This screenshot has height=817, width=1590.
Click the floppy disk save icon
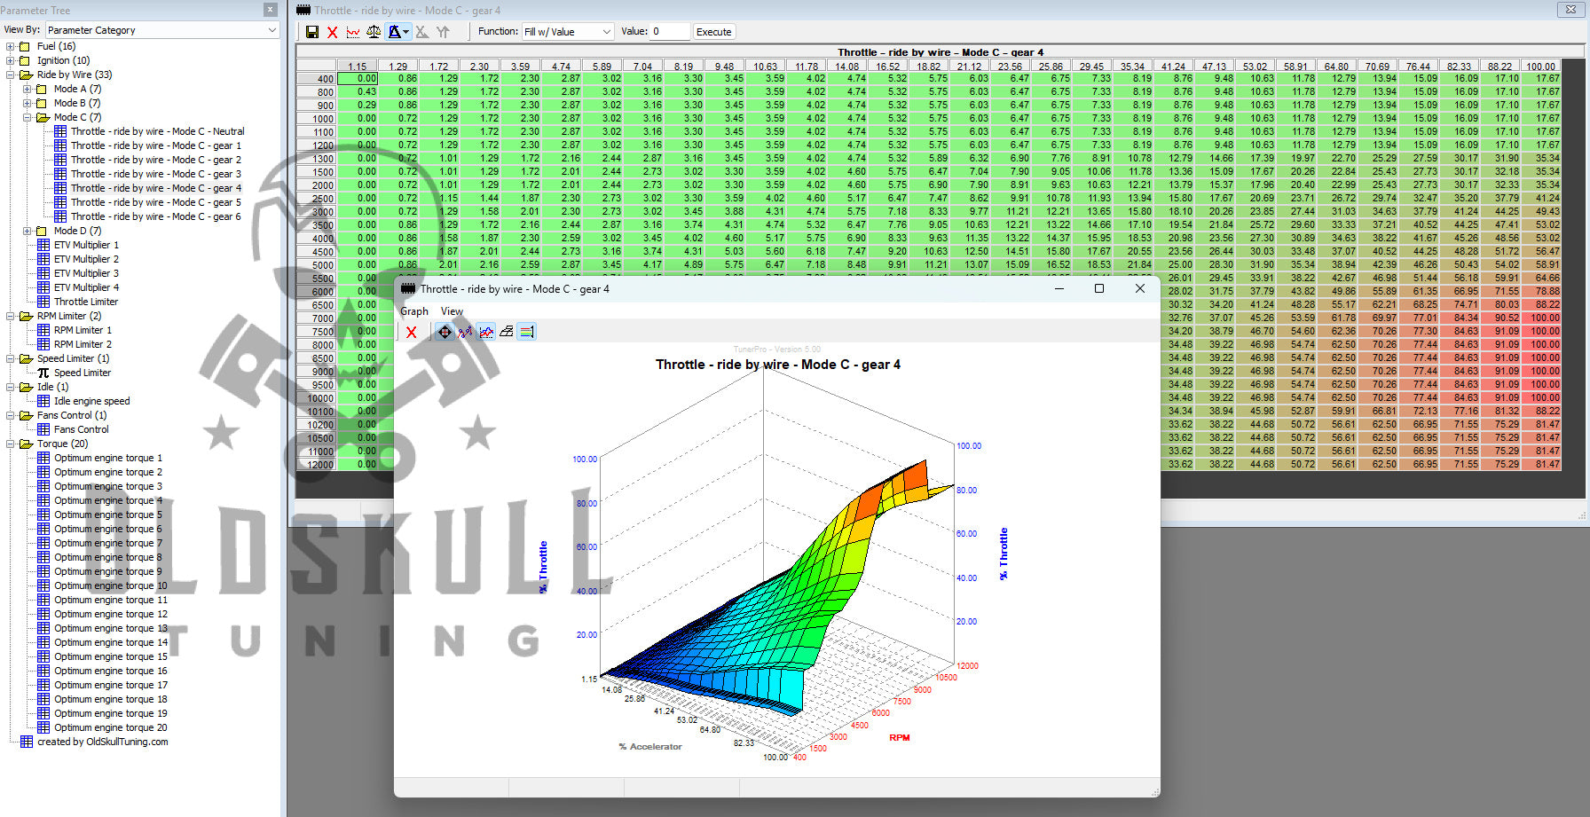coord(312,32)
